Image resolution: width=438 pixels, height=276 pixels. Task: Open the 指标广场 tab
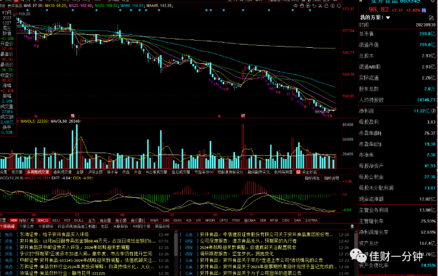(27, 220)
